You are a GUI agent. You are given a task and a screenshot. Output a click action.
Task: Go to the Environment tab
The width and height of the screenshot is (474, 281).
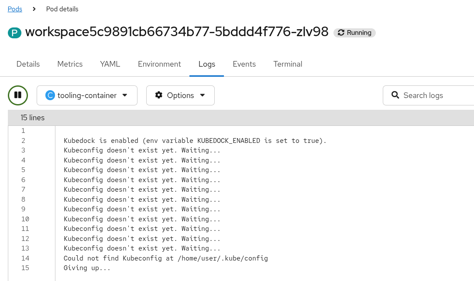coord(159,64)
